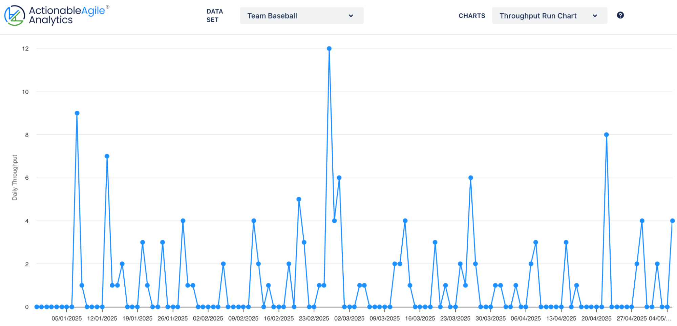Click the Daily Throughput axis title
The image size is (677, 326).
click(15, 178)
